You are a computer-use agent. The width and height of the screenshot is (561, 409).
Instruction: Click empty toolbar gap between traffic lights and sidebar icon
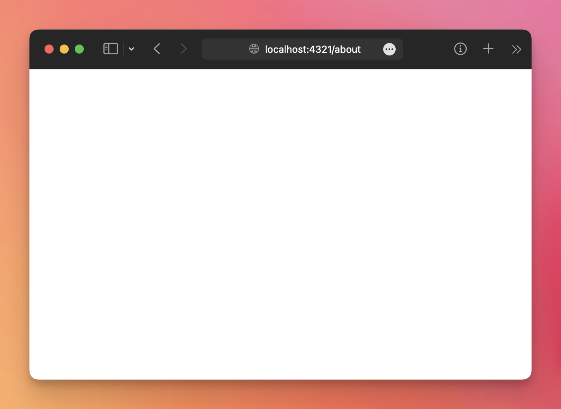pyautogui.click(x=93, y=49)
